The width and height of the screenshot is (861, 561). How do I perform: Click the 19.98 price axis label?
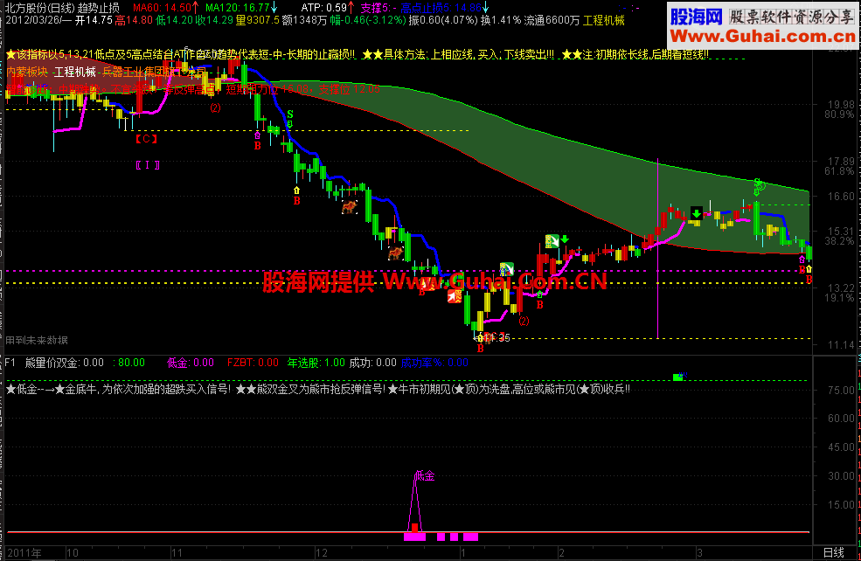tap(841, 104)
